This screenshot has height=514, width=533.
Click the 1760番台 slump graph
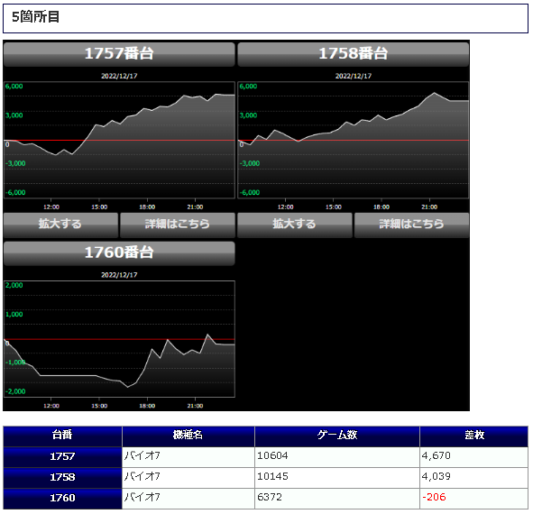(x=119, y=339)
